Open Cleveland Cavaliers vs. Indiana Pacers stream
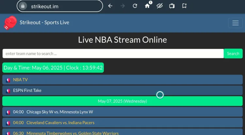This screenshot has height=135, width=245. coord(122,123)
